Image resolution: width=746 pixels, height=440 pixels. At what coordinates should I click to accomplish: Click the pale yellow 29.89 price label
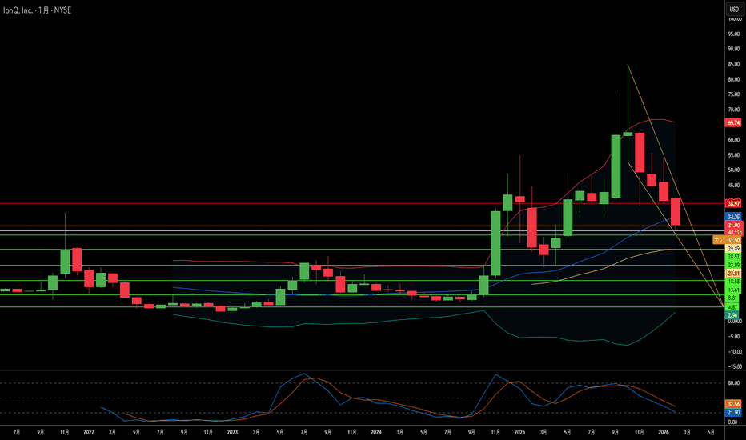pos(732,249)
